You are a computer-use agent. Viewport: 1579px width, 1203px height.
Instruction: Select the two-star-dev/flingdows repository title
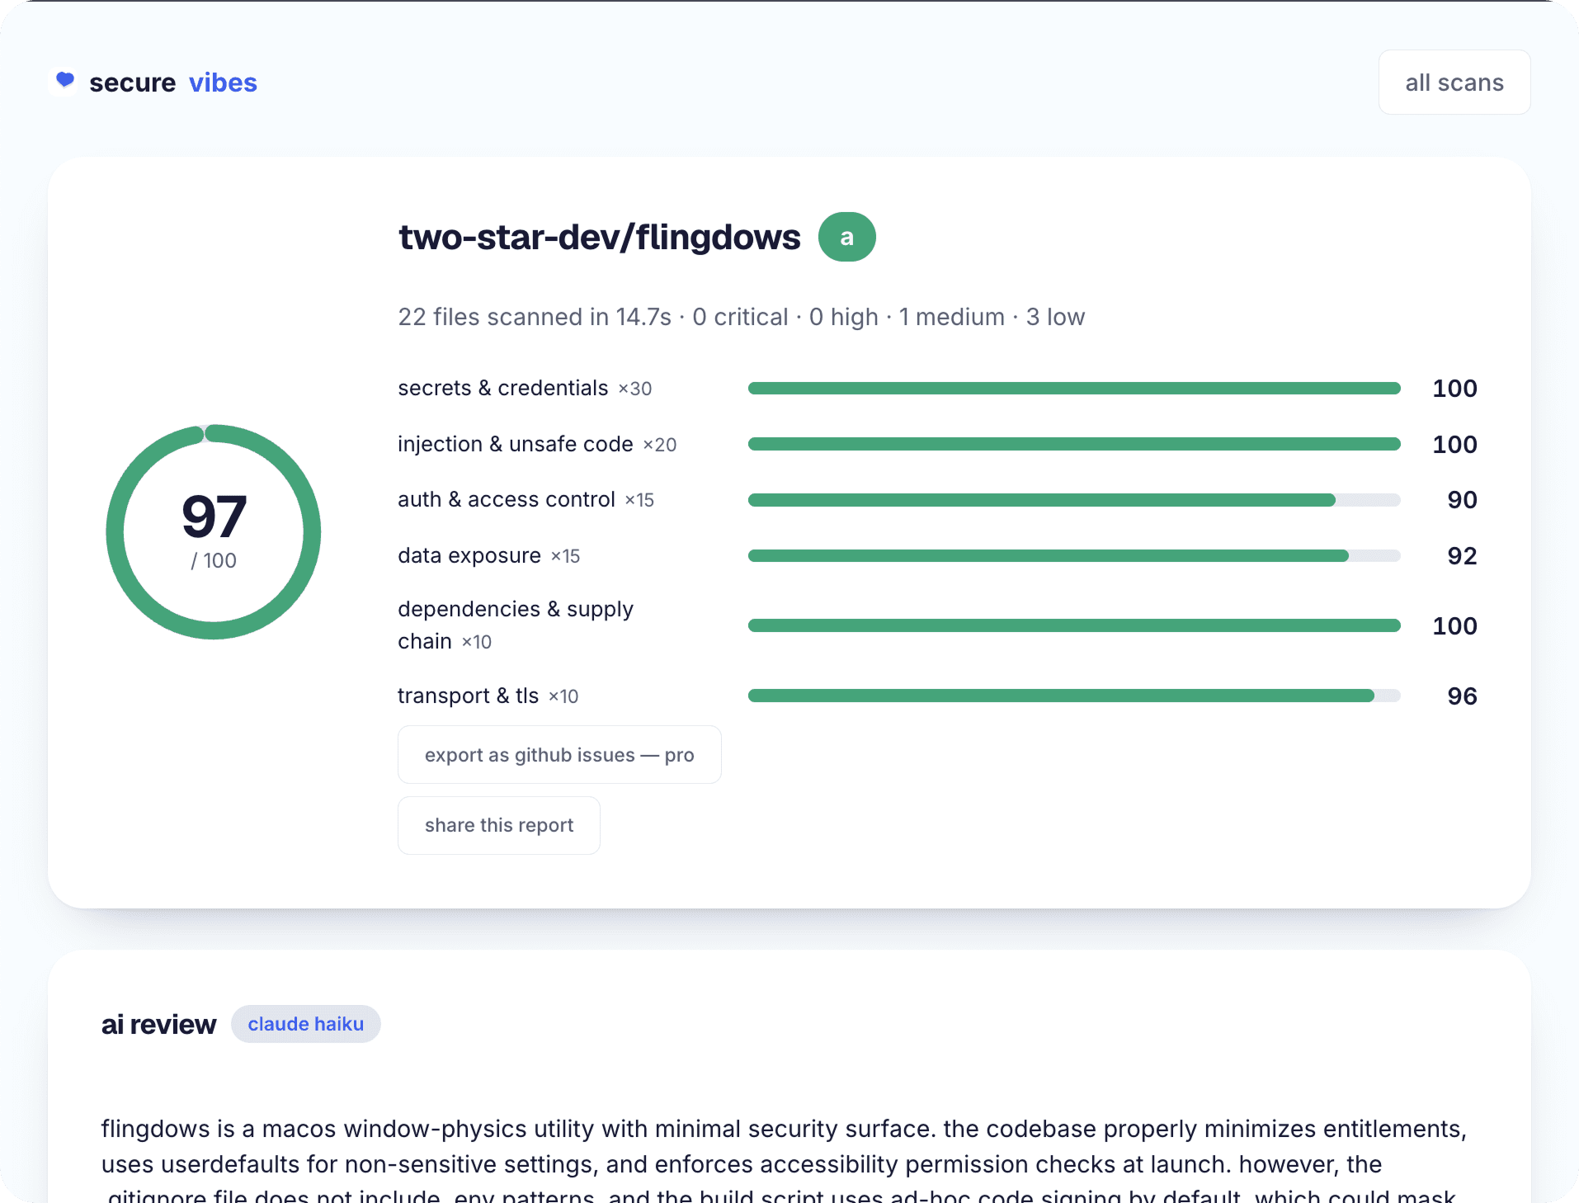599,238
